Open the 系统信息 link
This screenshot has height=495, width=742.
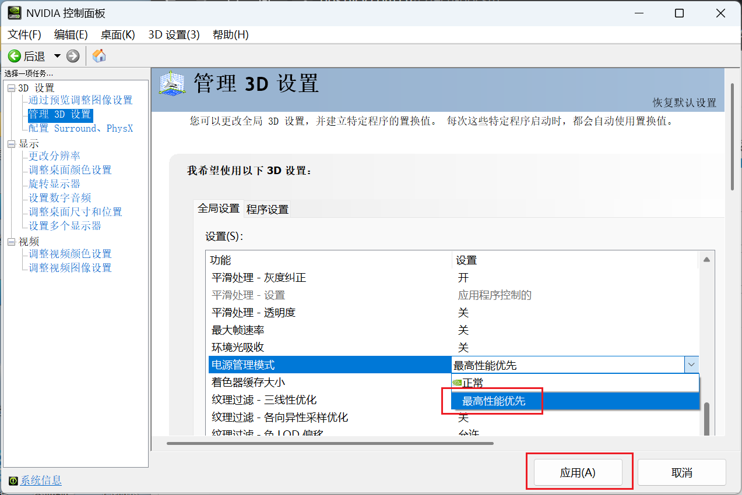coord(41,481)
